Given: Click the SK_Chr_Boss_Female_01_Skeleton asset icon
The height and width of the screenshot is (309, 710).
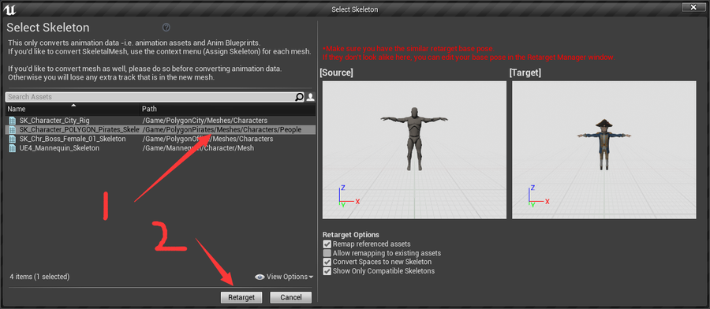Looking at the screenshot, I should pos(12,139).
